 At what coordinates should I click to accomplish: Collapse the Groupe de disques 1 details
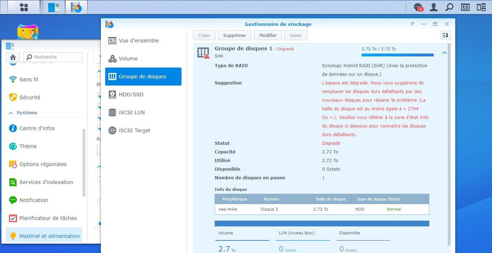(x=444, y=53)
